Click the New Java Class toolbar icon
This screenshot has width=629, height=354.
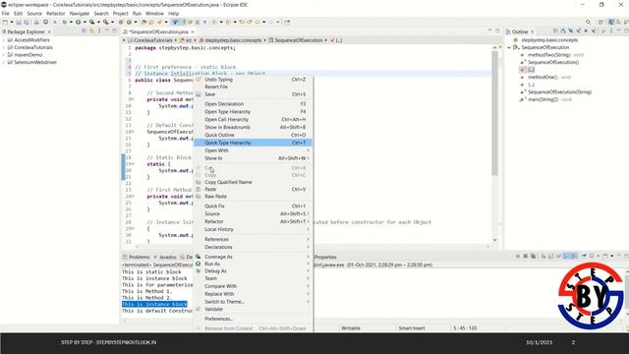coord(129,22)
